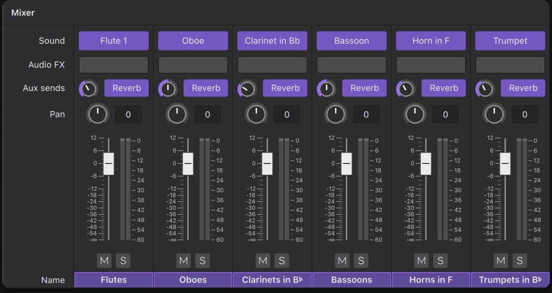This screenshot has height=293, width=552.
Task: Open the Horn in F sound selector
Action: click(x=431, y=41)
